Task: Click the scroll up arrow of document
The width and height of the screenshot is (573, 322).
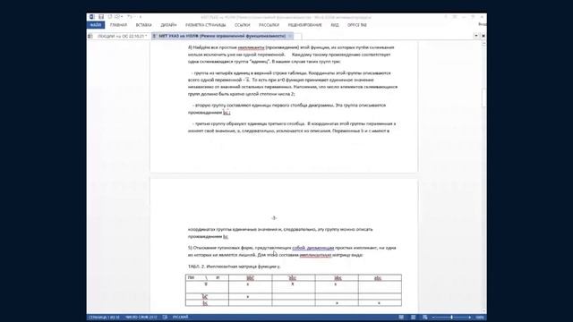Action: [483, 44]
